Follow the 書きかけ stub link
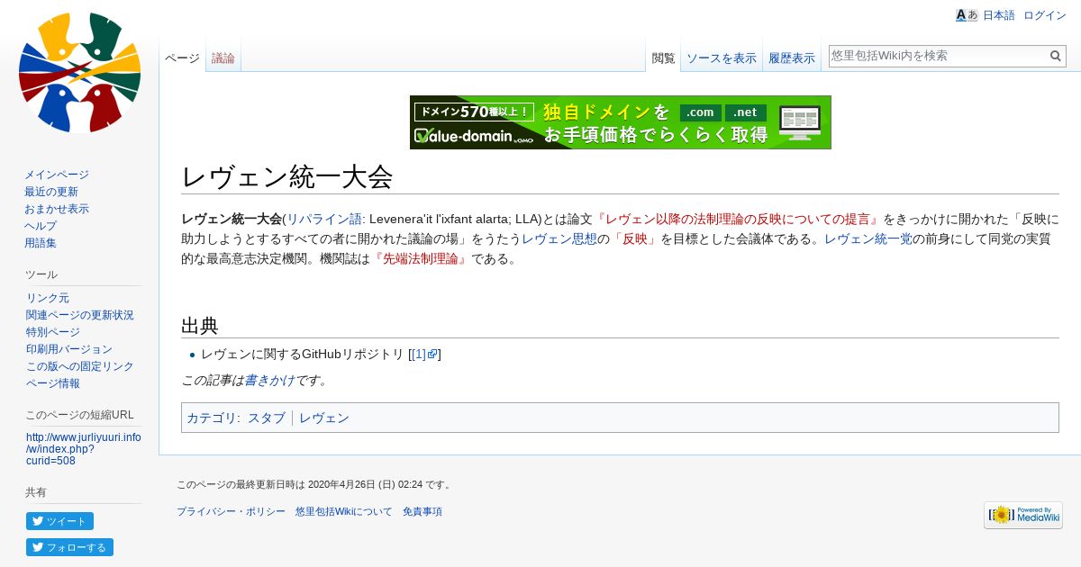 [x=269, y=380]
